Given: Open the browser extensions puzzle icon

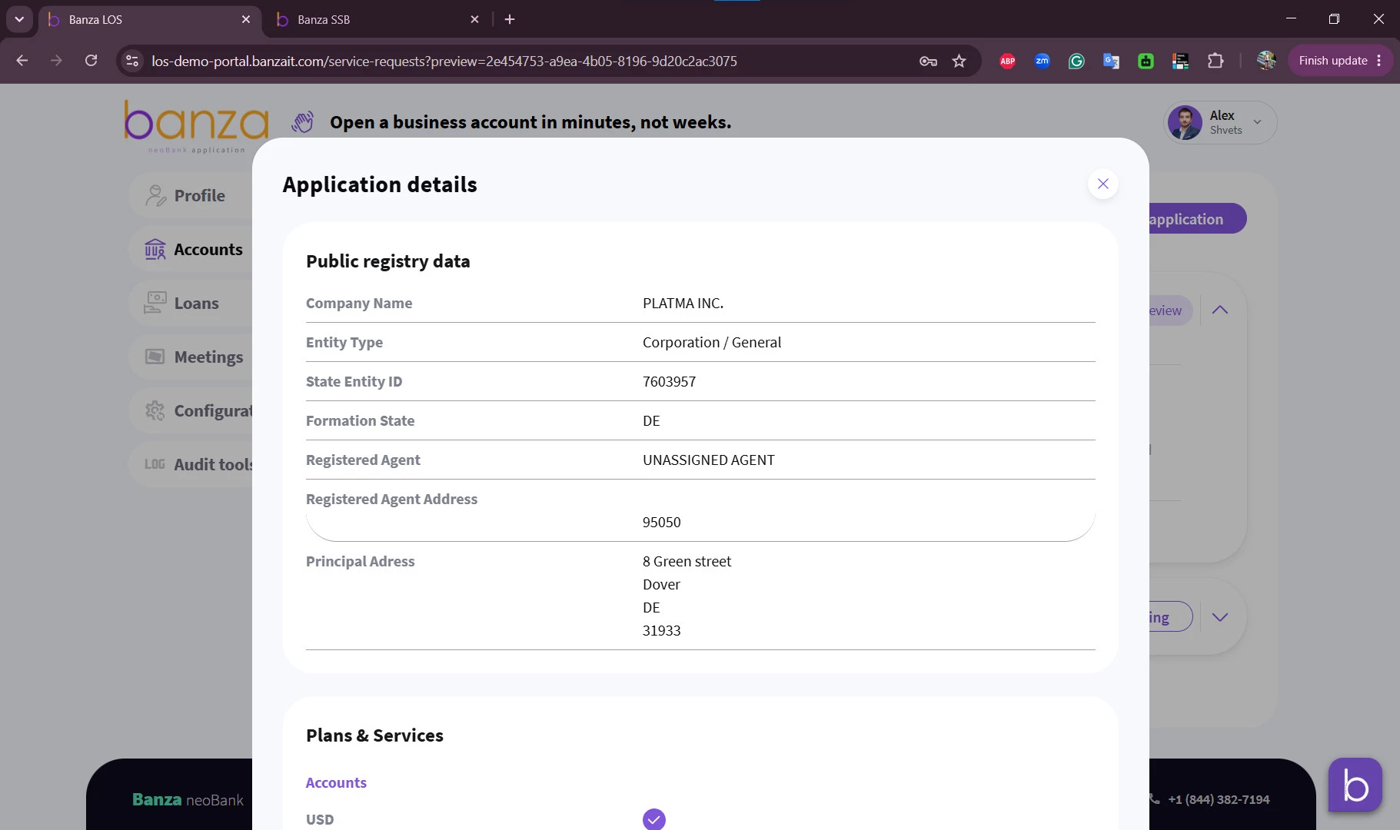Looking at the screenshot, I should 1215,61.
